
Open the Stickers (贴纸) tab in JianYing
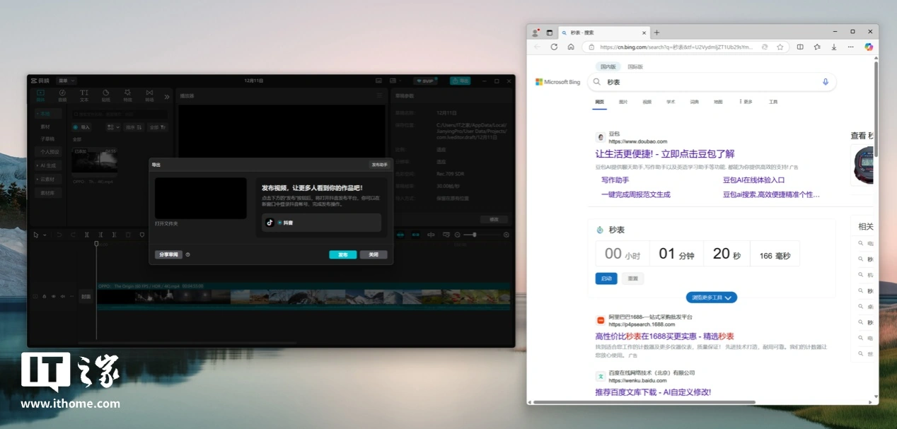(105, 95)
